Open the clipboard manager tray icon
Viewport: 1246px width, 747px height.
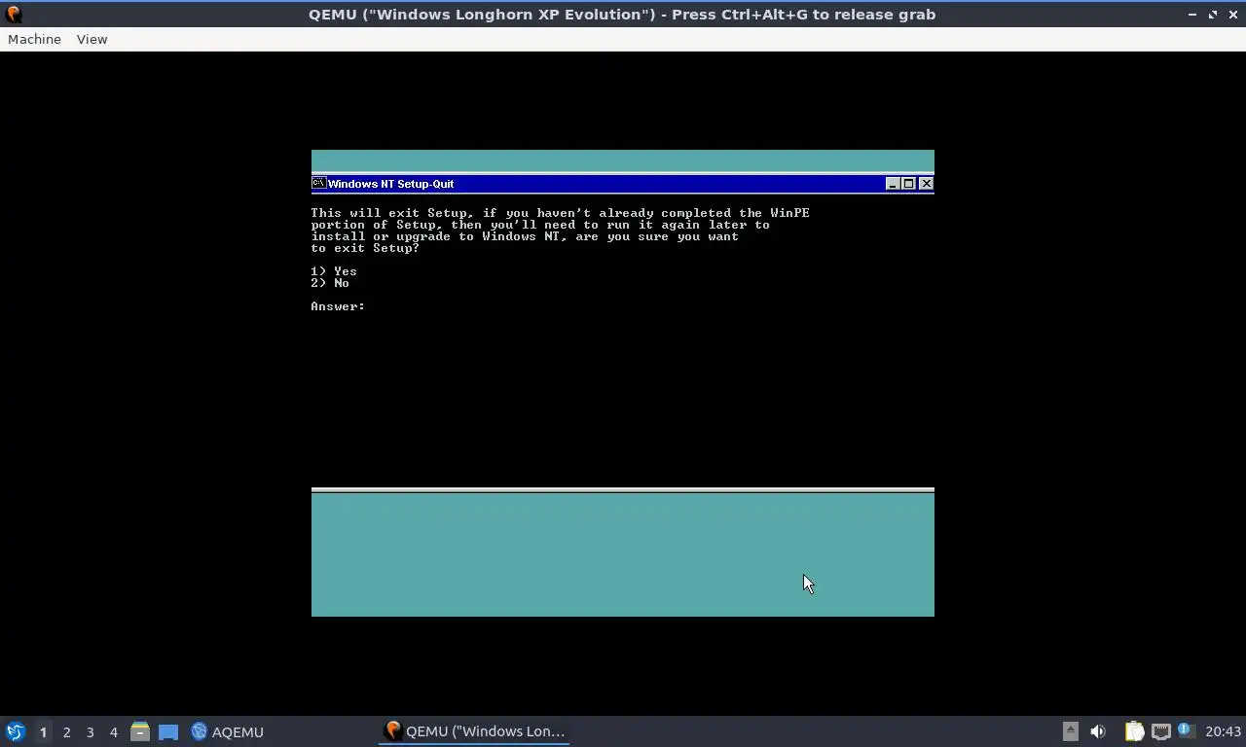1134,731
